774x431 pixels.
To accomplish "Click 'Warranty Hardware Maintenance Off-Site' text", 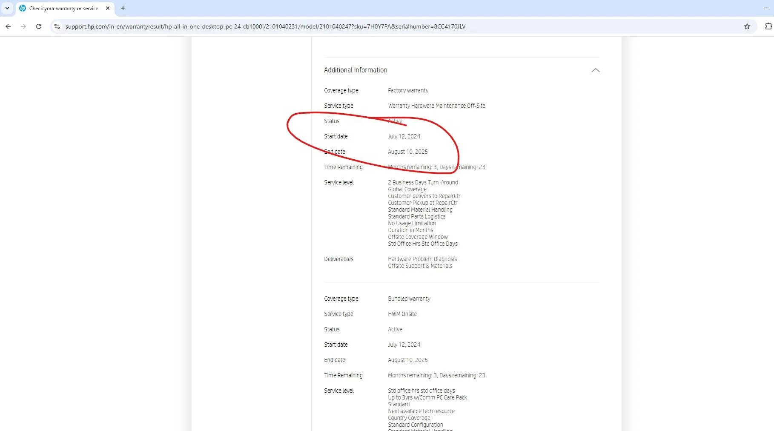I will click(x=436, y=106).
